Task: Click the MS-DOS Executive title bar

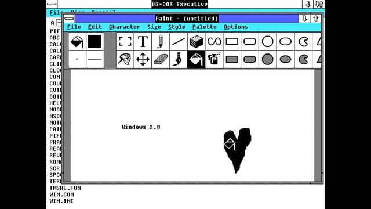Action: pos(180,4)
